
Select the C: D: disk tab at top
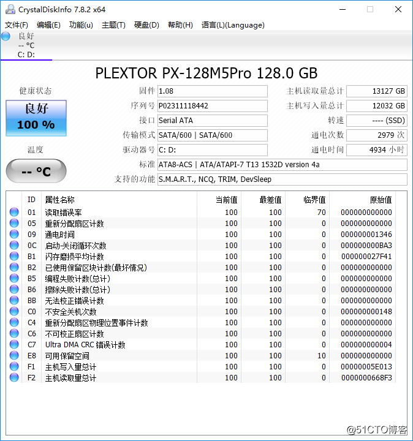click(26, 45)
